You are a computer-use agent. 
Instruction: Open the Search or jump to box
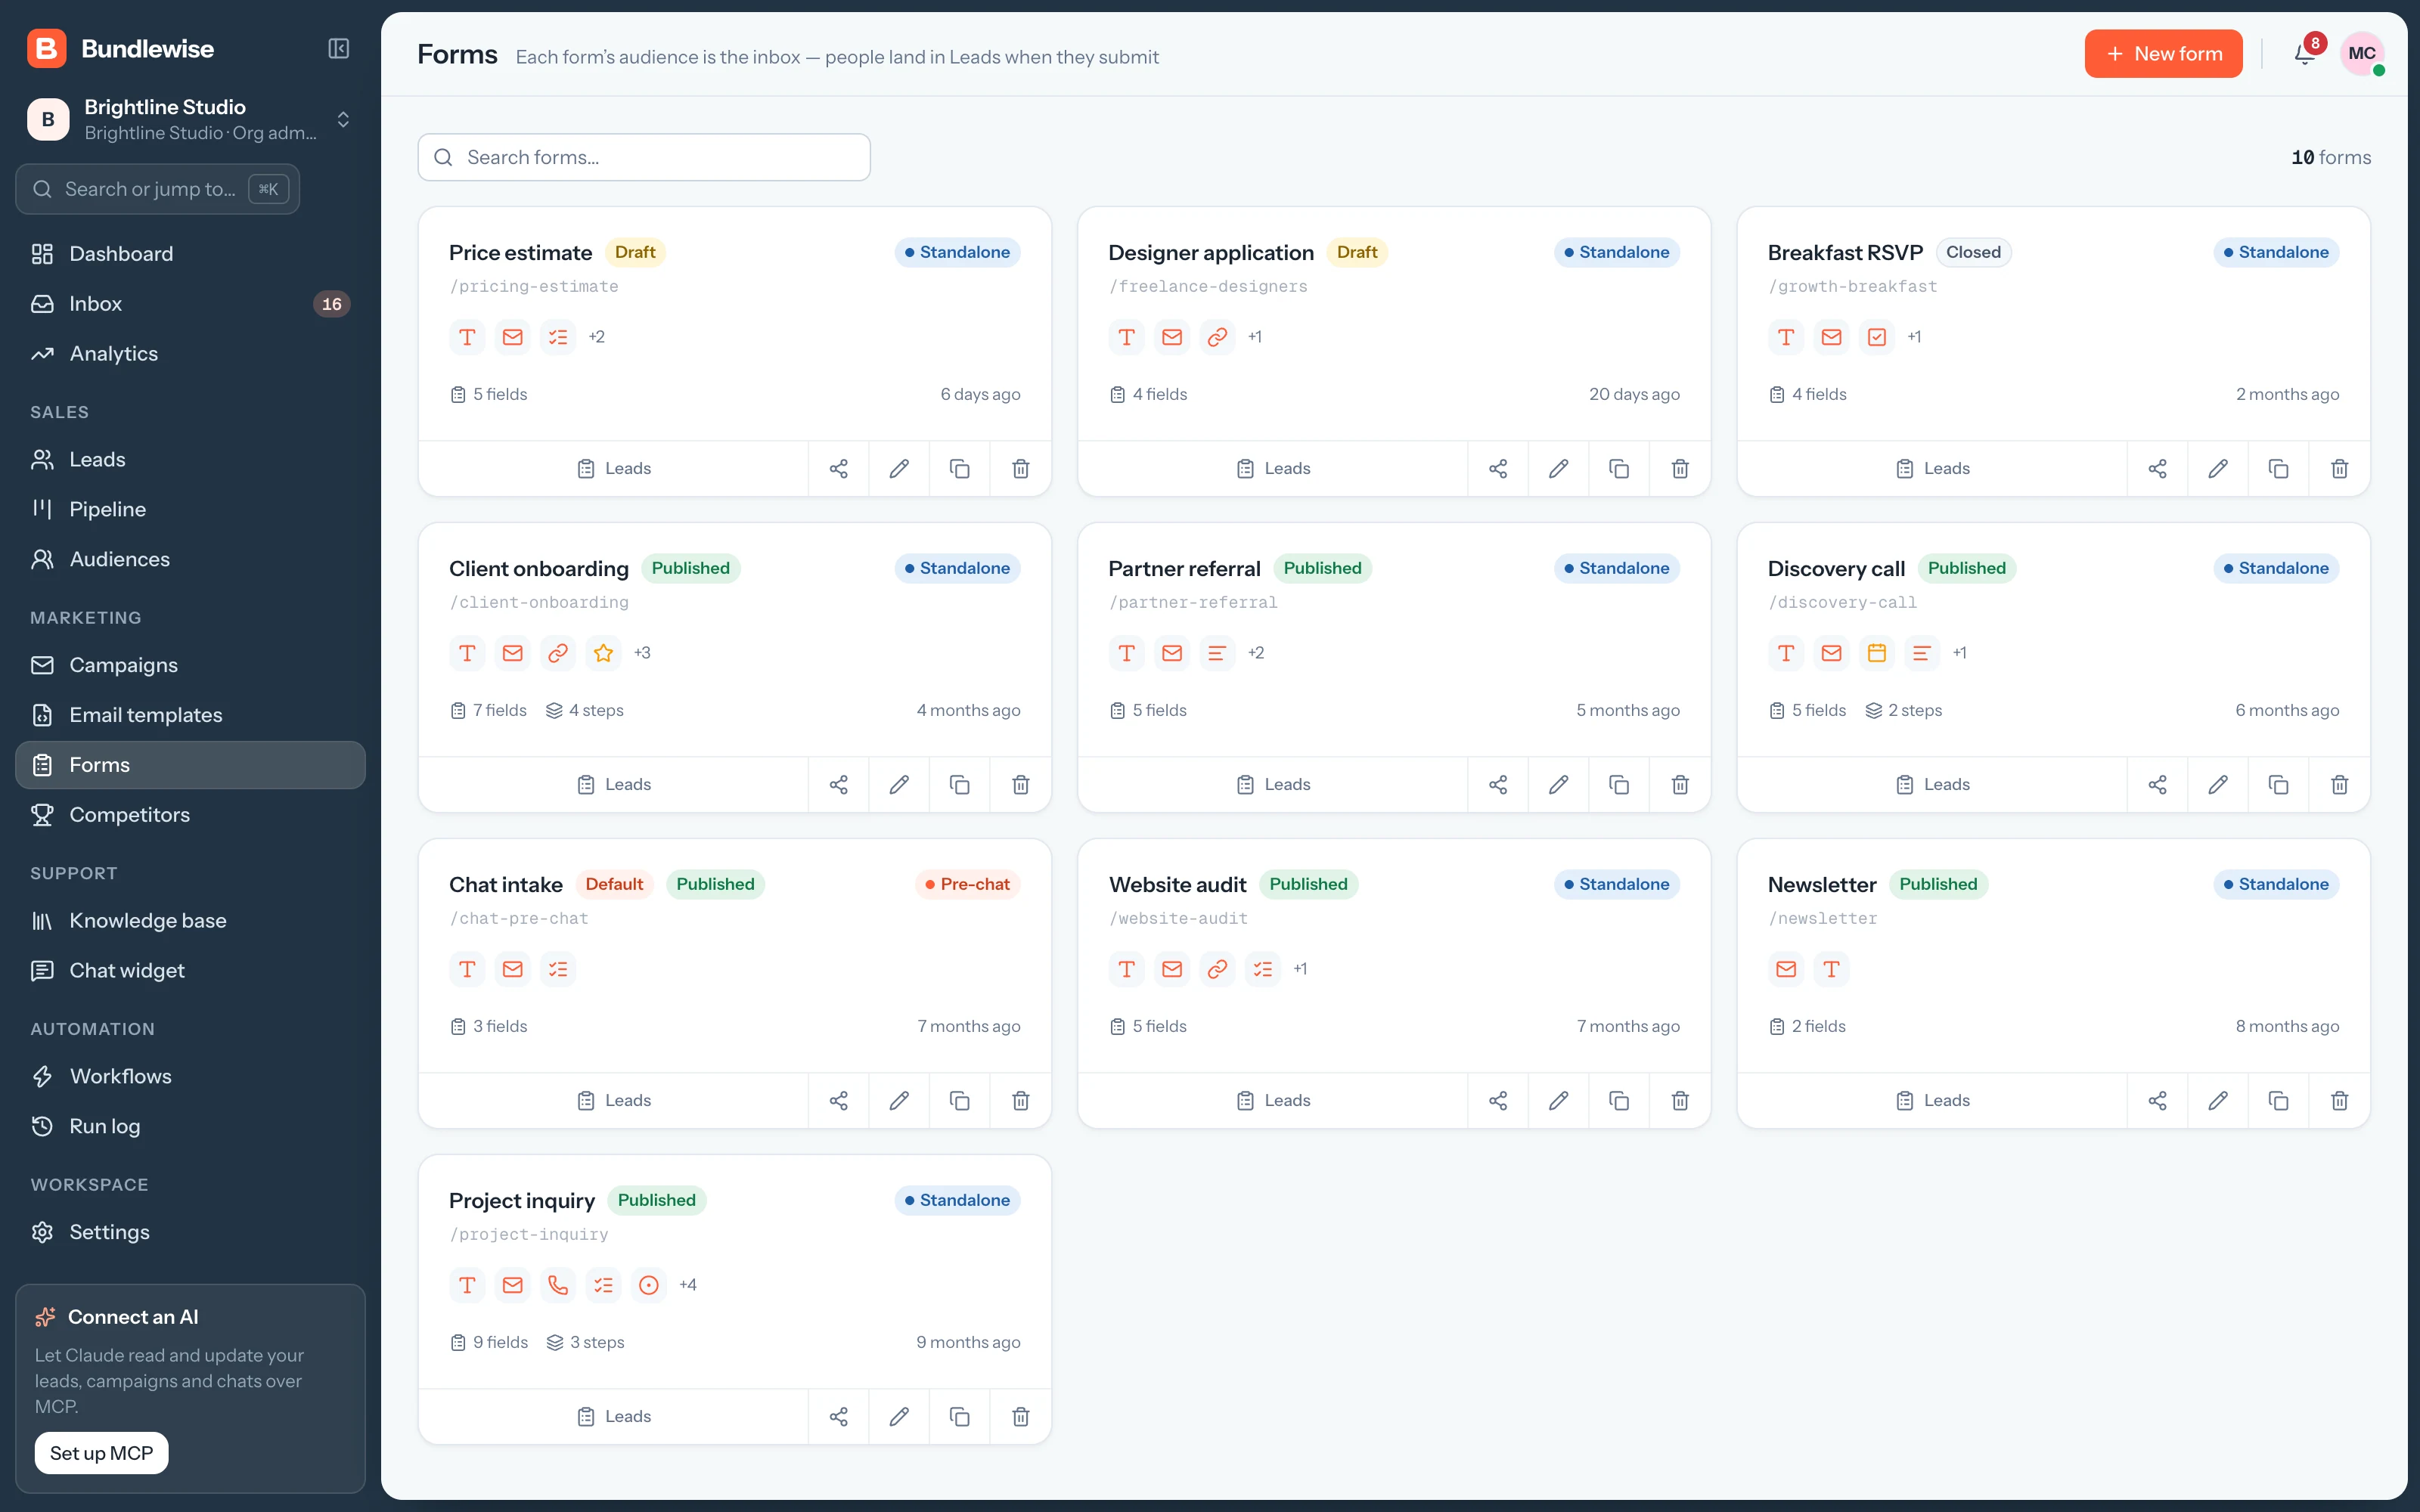point(158,189)
